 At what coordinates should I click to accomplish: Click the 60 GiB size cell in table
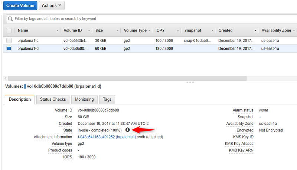point(101,49)
